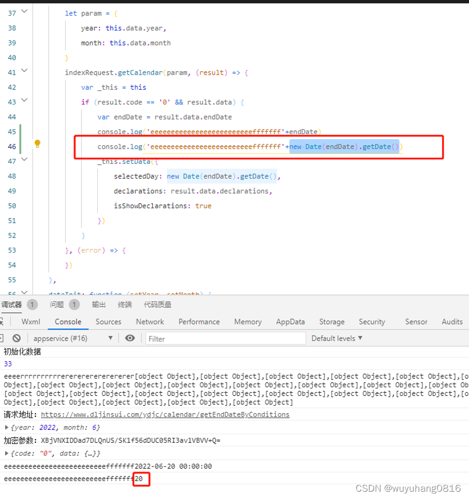Select the Console tab
Viewport: 469px width, 499px height.
pos(68,322)
